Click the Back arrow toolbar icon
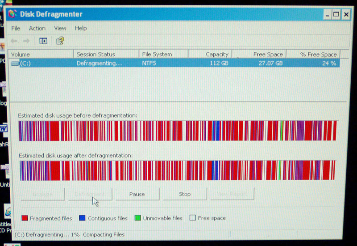Viewport: 357px width, 246px height. 14,41
